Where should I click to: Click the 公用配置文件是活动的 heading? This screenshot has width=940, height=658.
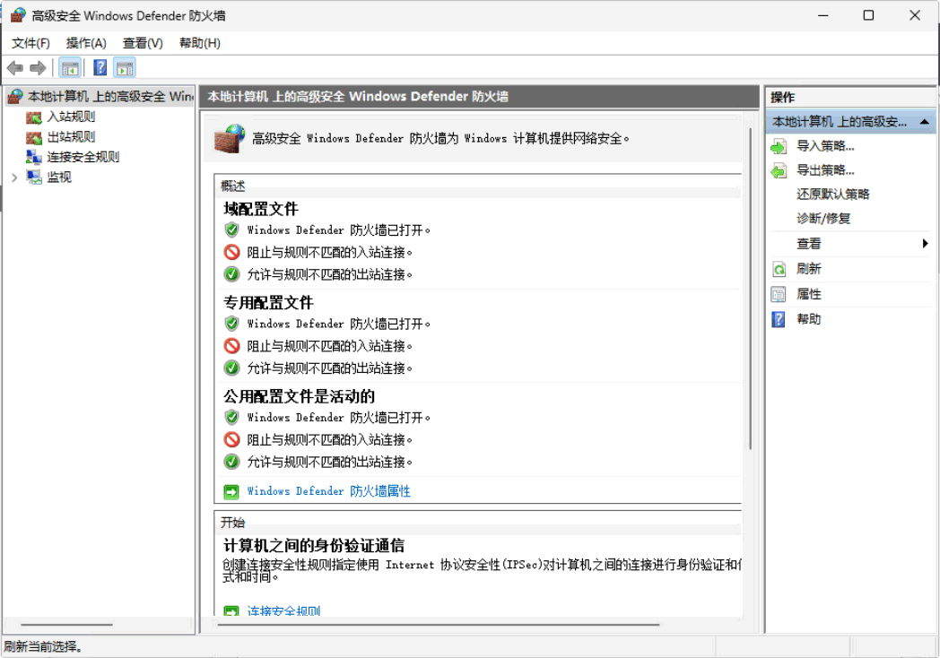[300, 397]
